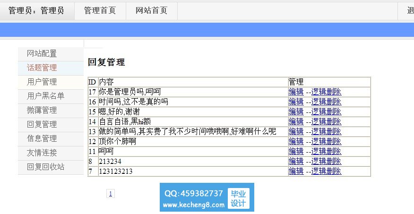Select 回复管理 in the sidebar

click(x=51, y=125)
